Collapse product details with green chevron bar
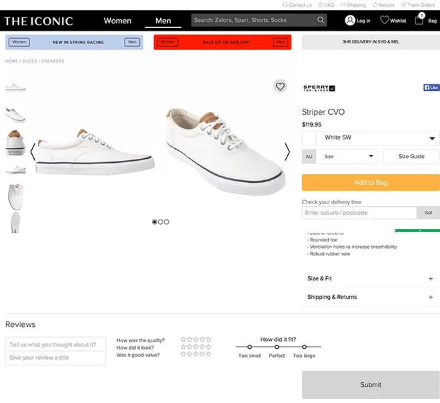 [x=417, y=231]
